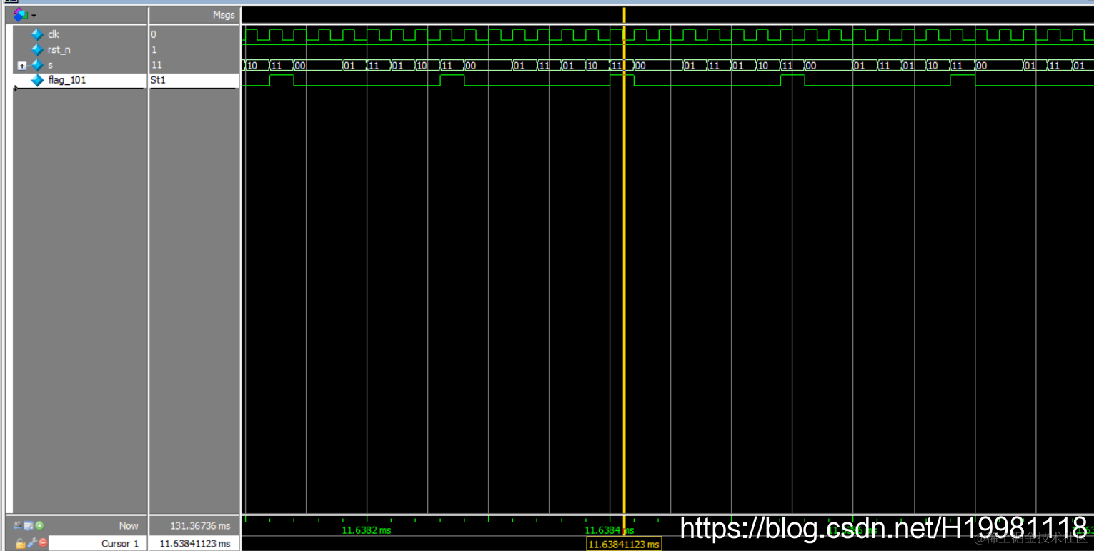Click the diamond icon beside flag_101
The image size is (1094, 551).
coord(38,80)
